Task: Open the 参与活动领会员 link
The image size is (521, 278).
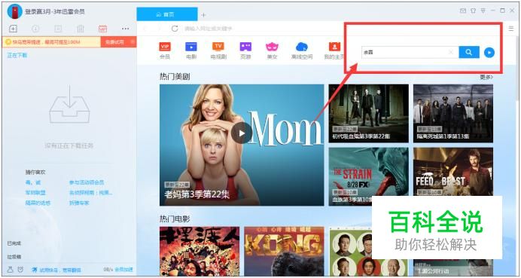Action: pyautogui.click(x=87, y=182)
